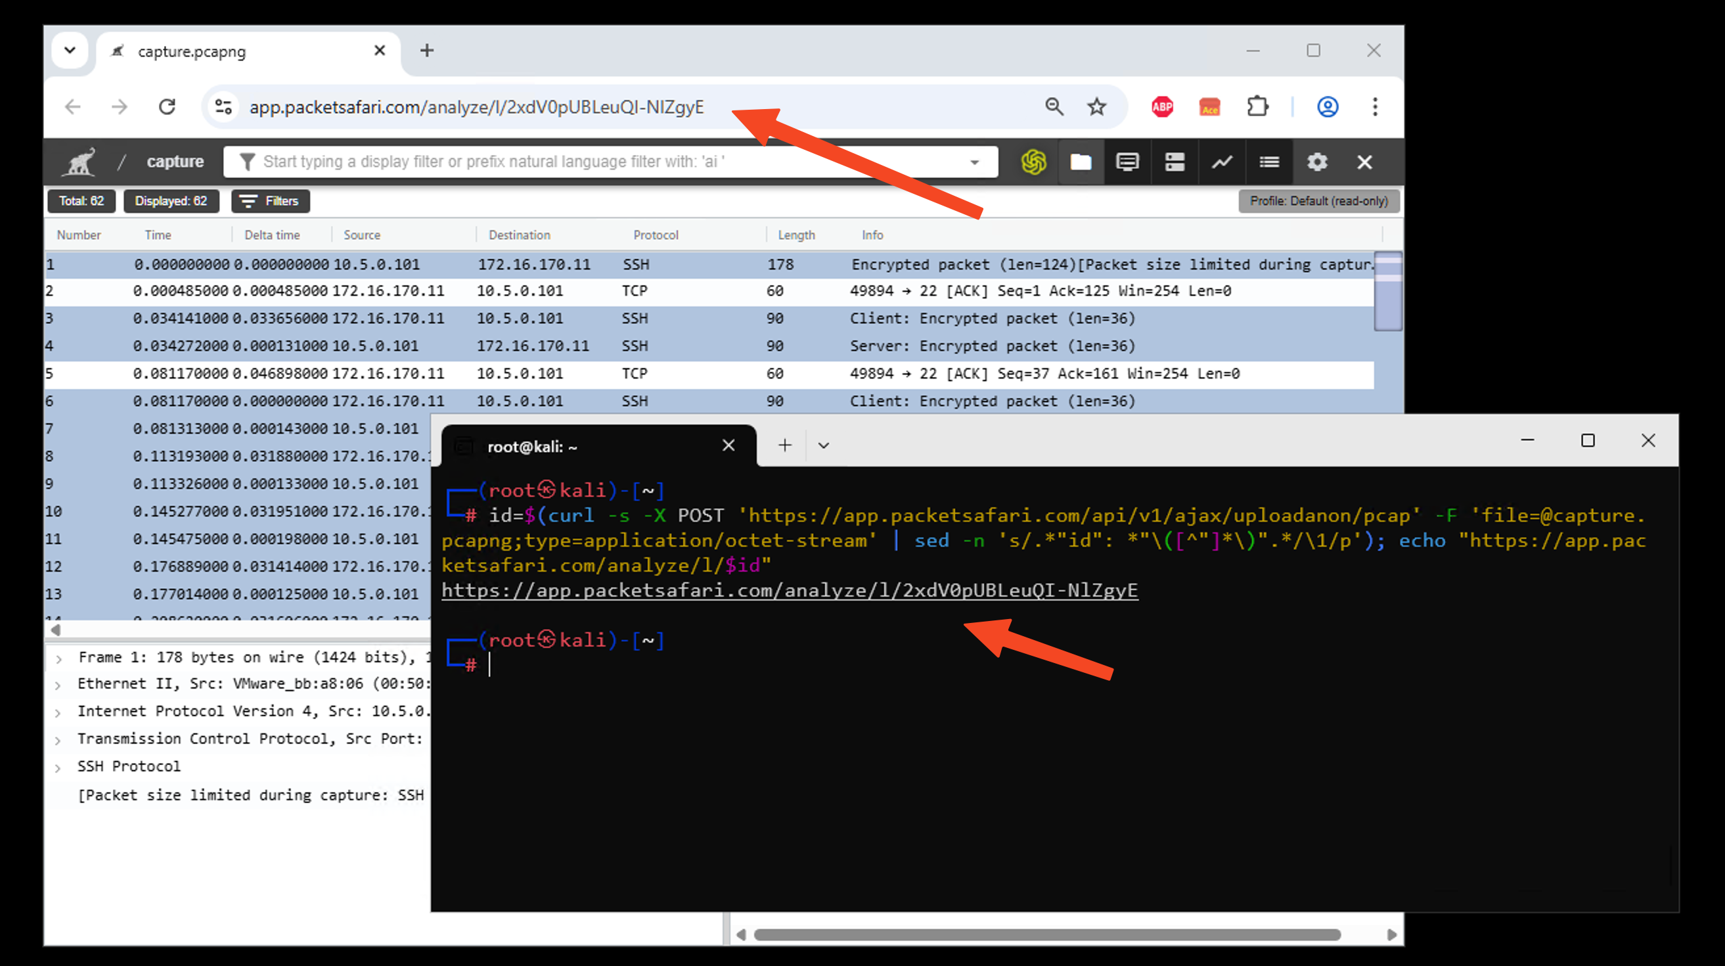Open the ABP Adblock Plus extension
The width and height of the screenshot is (1725, 966).
pos(1162,106)
